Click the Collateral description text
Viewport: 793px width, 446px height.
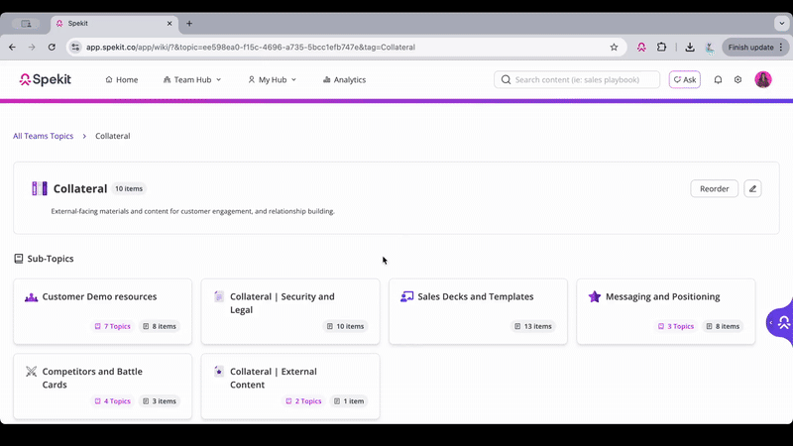pos(192,211)
